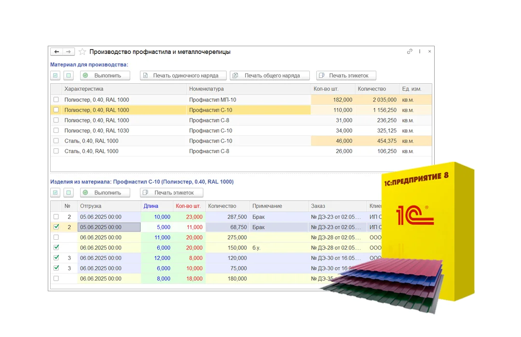521x337 pixels.
Task: Sort products by Отгрузка column header
Action: [x=109, y=206]
